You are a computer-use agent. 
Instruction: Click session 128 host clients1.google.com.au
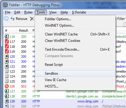tap(82, 96)
